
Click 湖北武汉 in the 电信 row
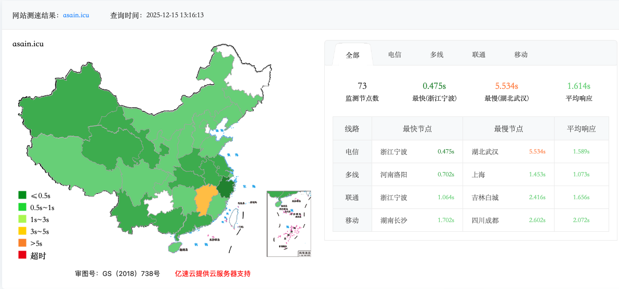[485, 152]
